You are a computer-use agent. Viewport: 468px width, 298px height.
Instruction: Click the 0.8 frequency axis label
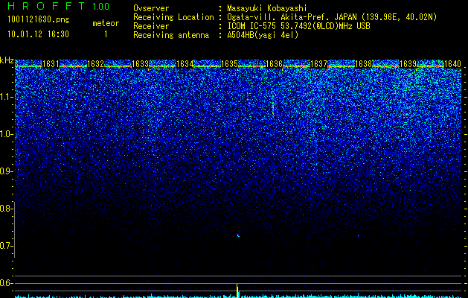click(x=7, y=209)
